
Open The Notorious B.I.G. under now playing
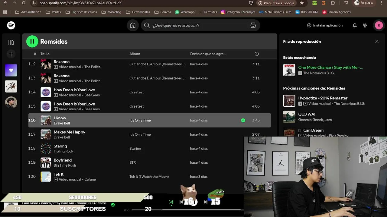coord(319,73)
